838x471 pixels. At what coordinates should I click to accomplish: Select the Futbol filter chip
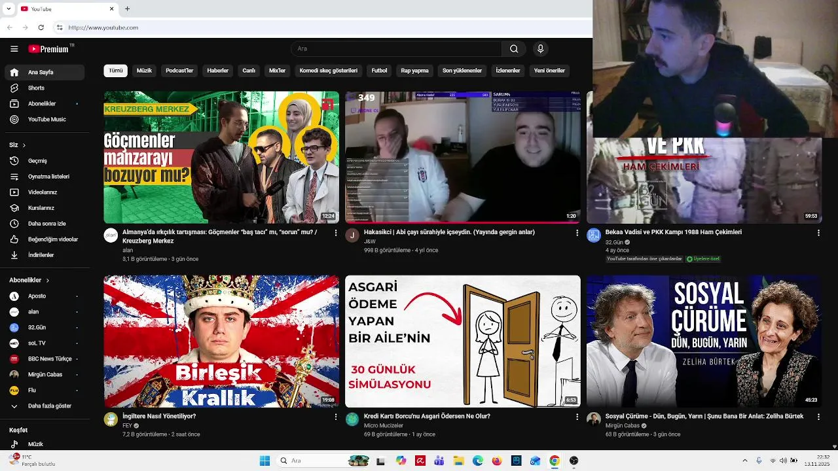(379, 71)
